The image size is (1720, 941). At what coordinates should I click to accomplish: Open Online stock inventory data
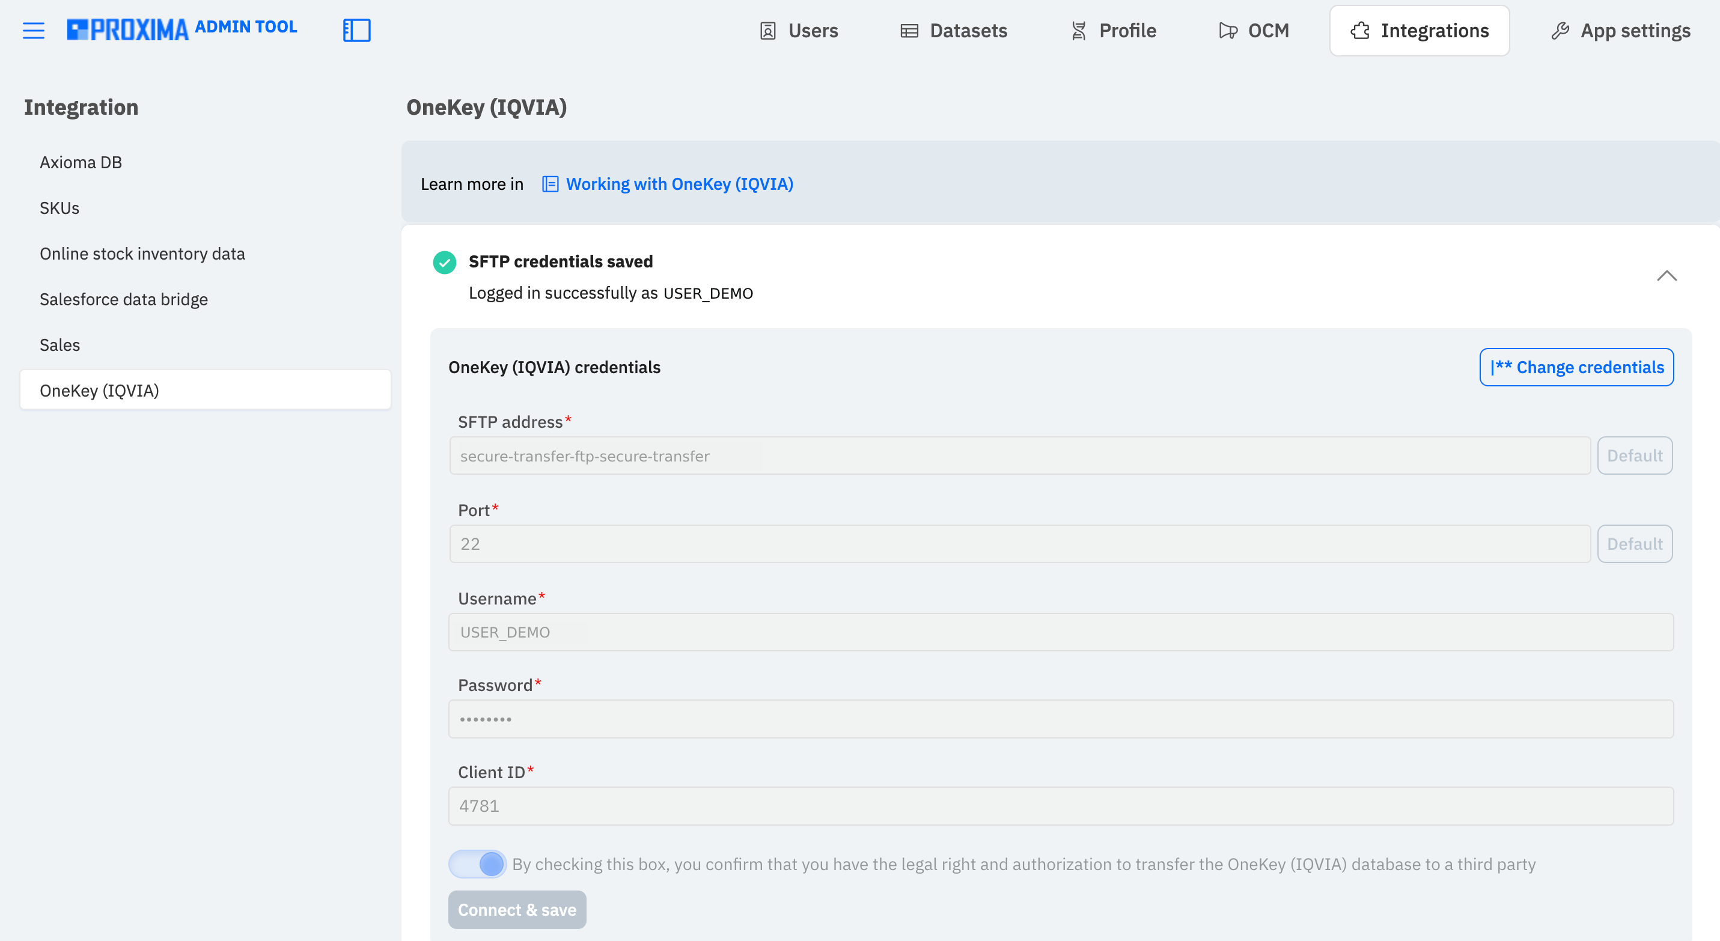206,254
